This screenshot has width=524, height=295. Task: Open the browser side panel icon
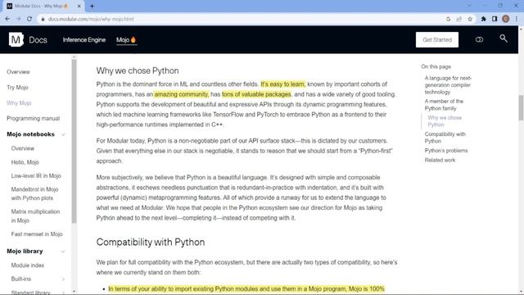click(x=495, y=19)
